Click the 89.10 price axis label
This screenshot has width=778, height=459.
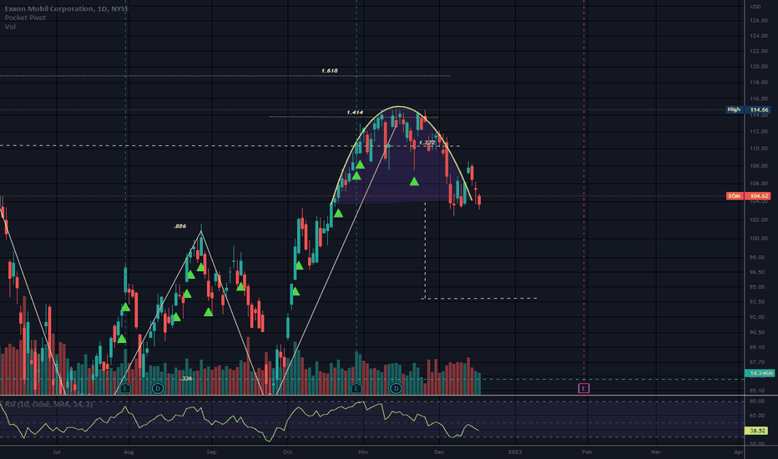click(758, 348)
